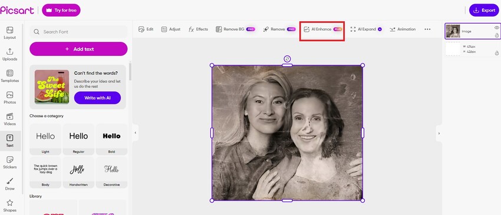Open the Layout panel in sidebar
This screenshot has width=501, height=215.
point(9,32)
